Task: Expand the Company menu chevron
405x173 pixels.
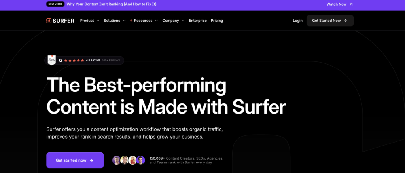Action: [x=183, y=21]
